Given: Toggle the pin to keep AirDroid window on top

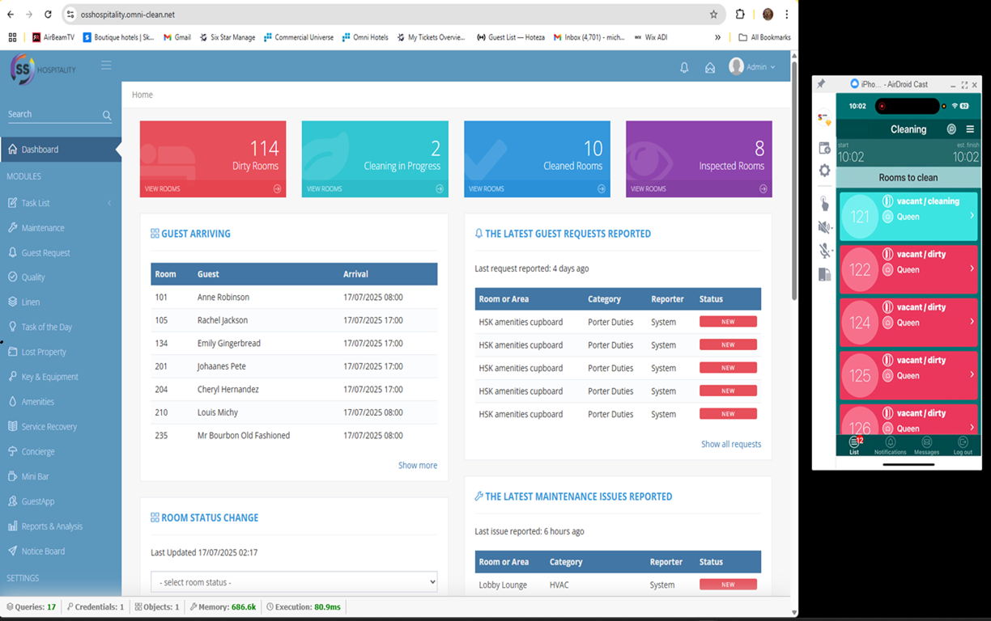Looking at the screenshot, I should click(821, 84).
